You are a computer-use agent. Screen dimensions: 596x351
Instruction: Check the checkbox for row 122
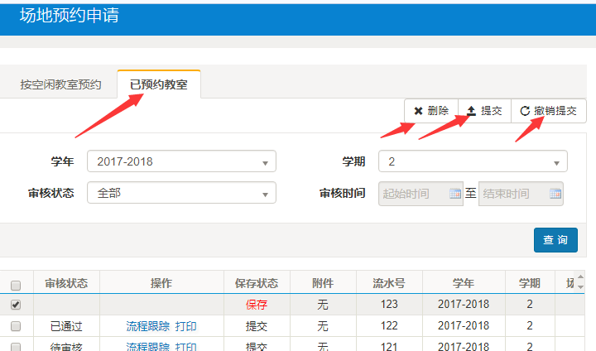point(16,326)
